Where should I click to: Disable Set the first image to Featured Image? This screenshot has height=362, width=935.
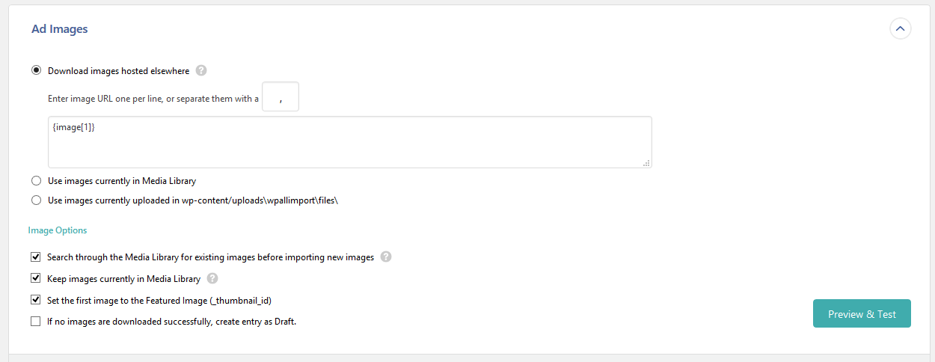coord(36,300)
